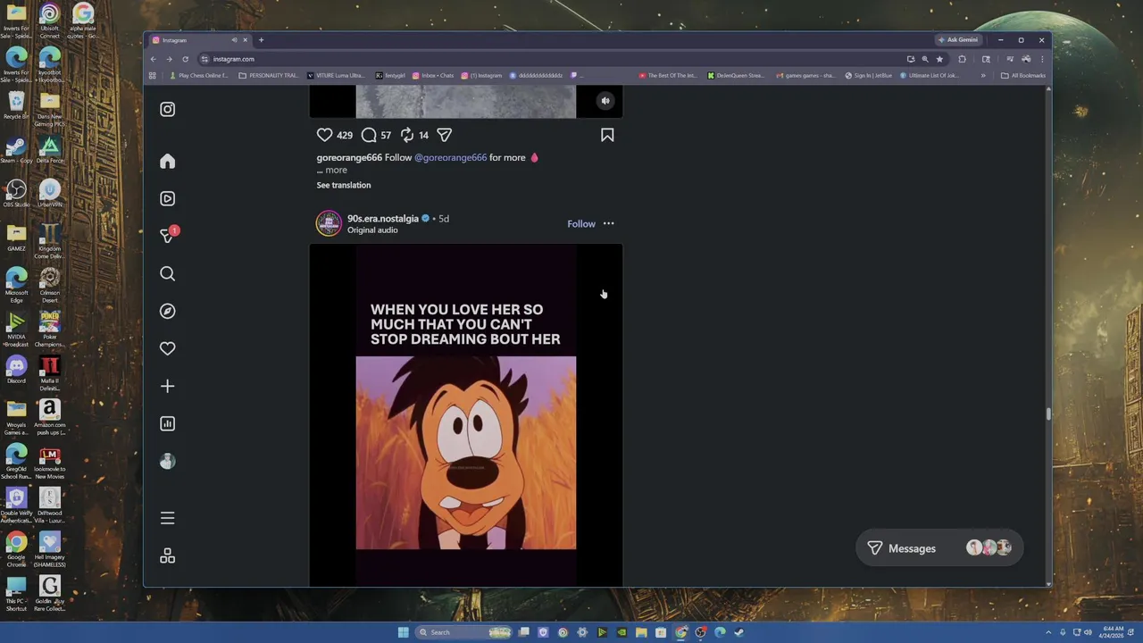Bookmark this page with star icon

939,59
